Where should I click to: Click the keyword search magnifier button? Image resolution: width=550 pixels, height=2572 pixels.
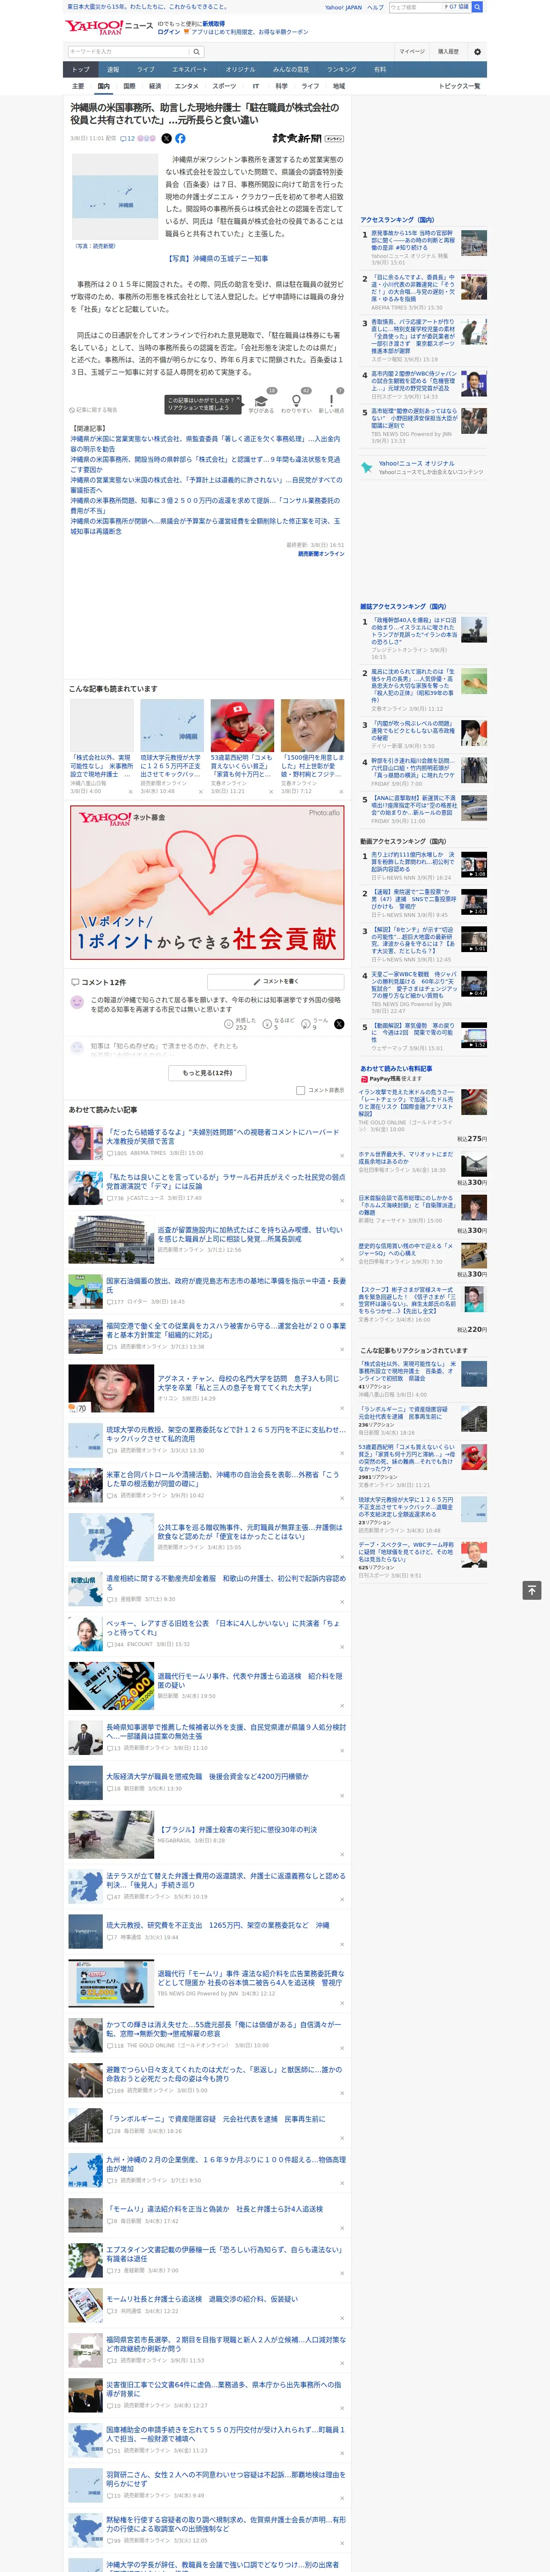pos(196,51)
